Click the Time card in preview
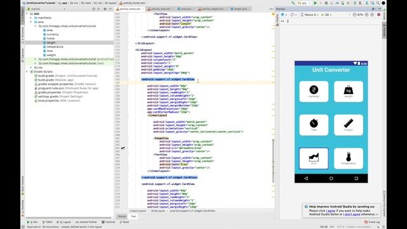Screen dimensions: 407x229 (314, 125)
